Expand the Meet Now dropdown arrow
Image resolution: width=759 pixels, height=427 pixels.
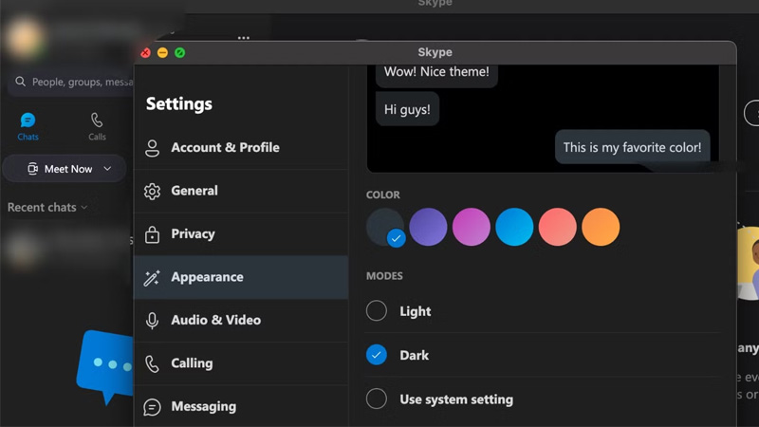click(x=107, y=169)
